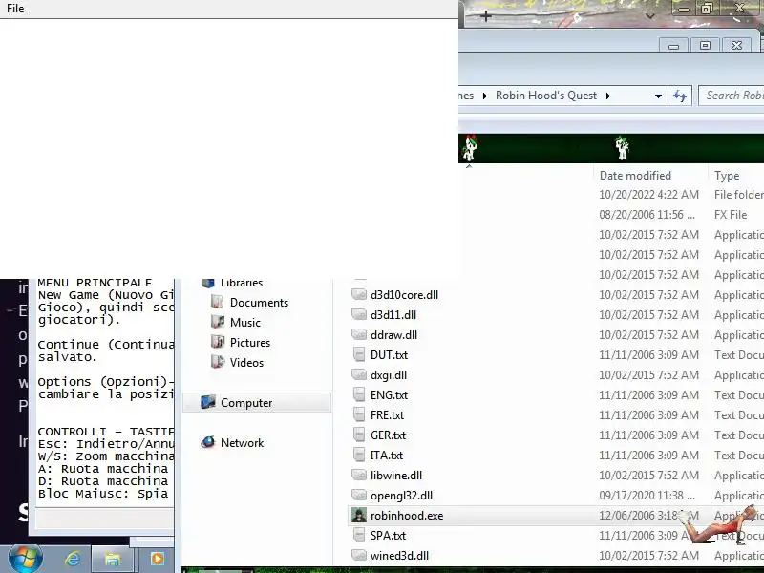Select DUT.txt file
Image resolution: width=764 pixels, height=573 pixels.
click(x=389, y=354)
